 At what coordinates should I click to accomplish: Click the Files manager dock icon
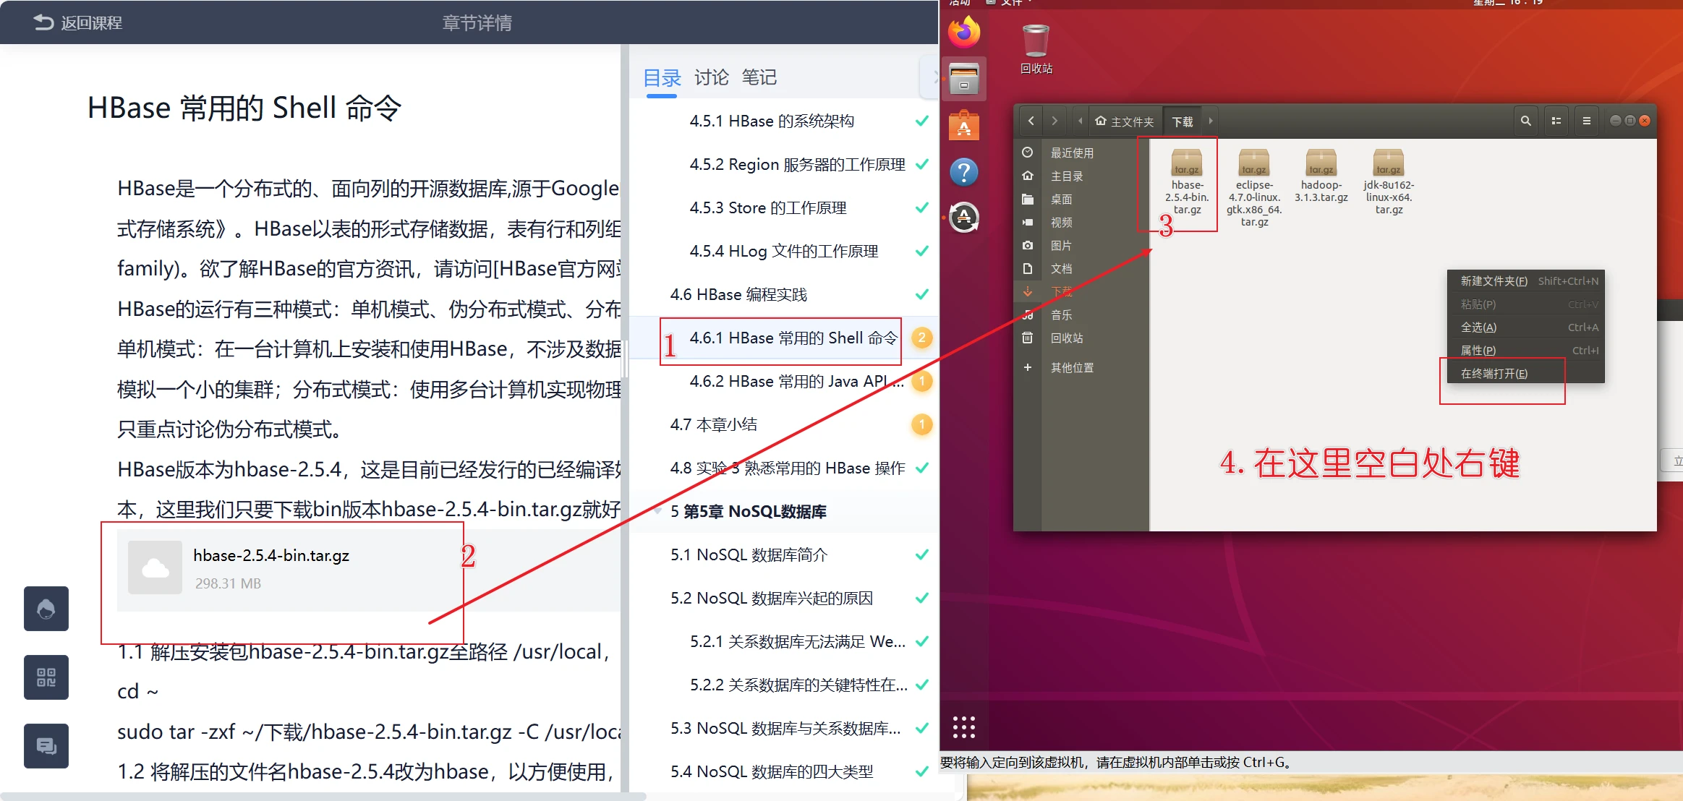964,80
